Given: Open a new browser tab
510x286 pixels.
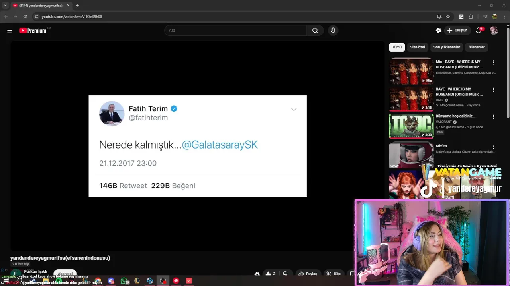Looking at the screenshot, I should coord(77,6).
